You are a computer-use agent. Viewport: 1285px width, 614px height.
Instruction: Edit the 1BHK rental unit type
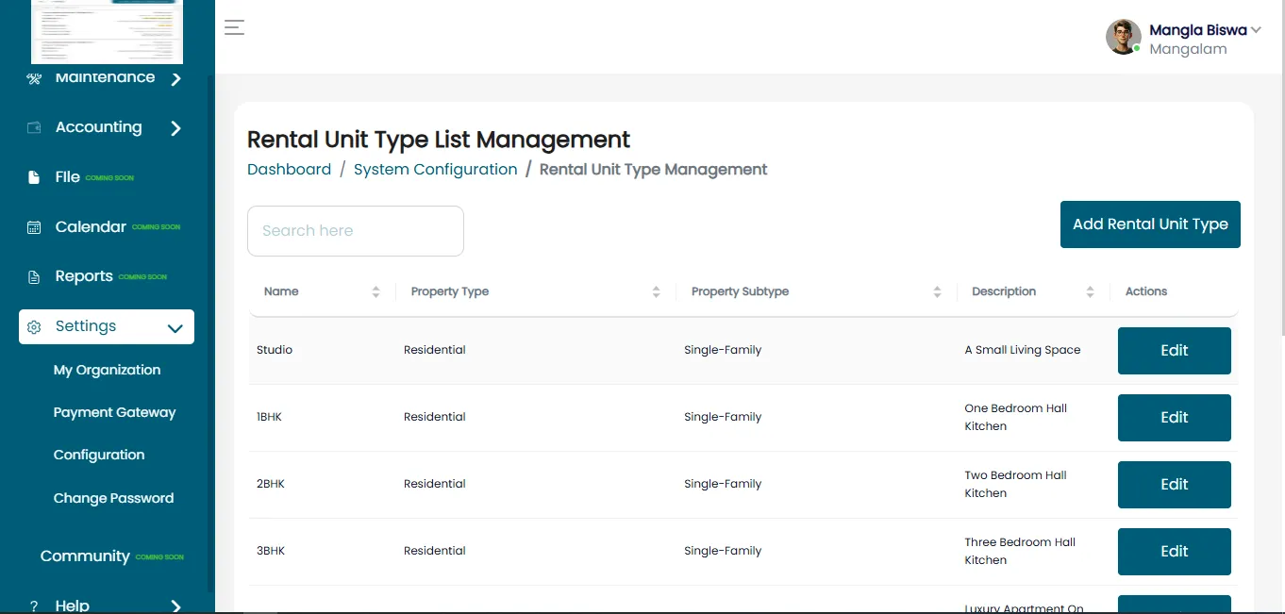coord(1175,418)
